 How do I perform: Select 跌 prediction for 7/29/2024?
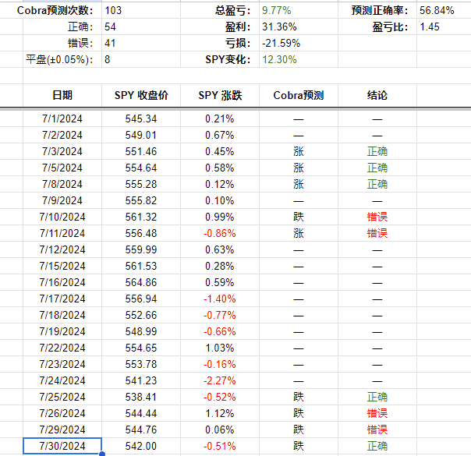tap(299, 429)
